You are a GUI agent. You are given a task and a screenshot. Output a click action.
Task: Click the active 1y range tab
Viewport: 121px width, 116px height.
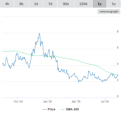tap(100, 4)
